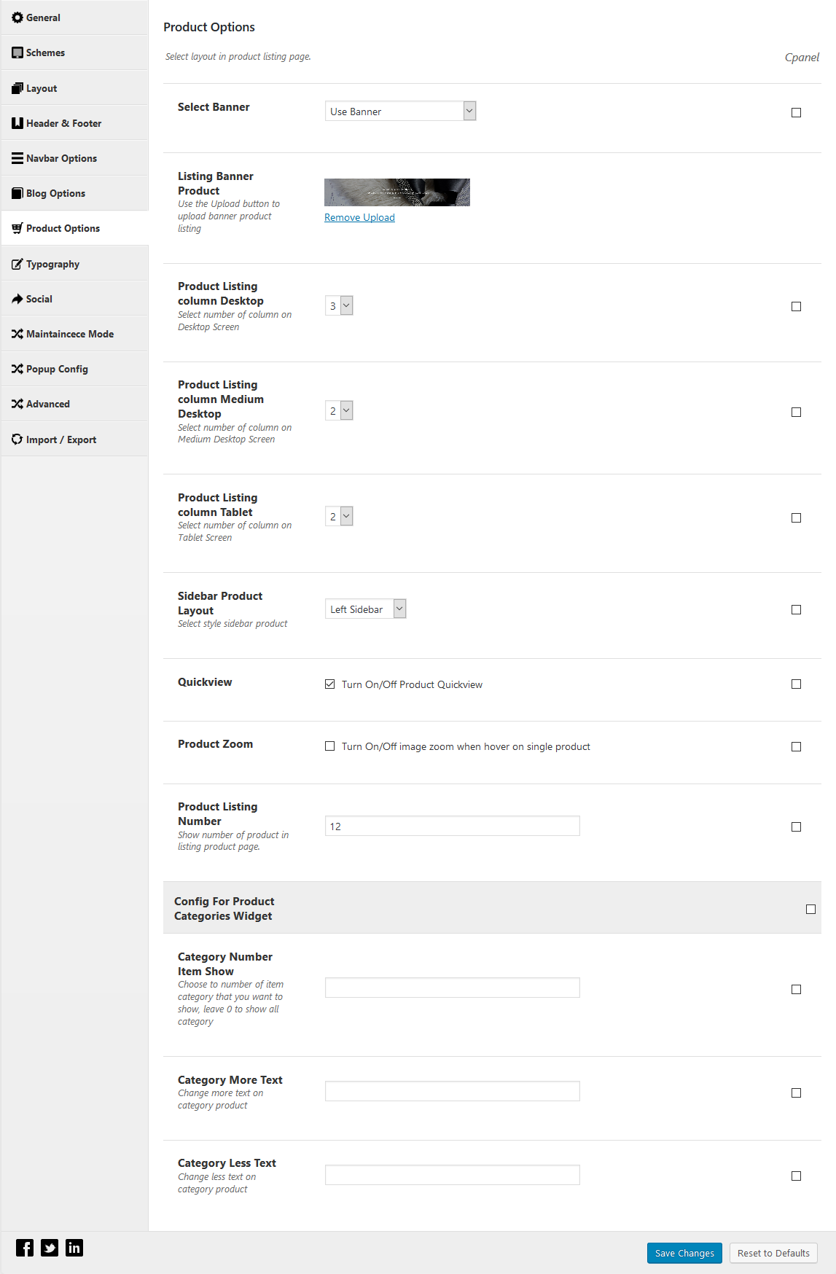Click the Product Listing Number field

[x=452, y=826]
